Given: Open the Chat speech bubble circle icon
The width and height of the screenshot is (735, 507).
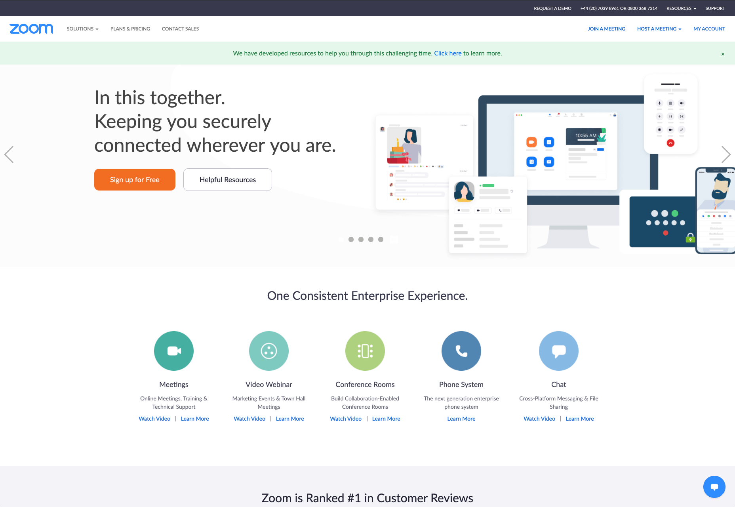Looking at the screenshot, I should (559, 351).
